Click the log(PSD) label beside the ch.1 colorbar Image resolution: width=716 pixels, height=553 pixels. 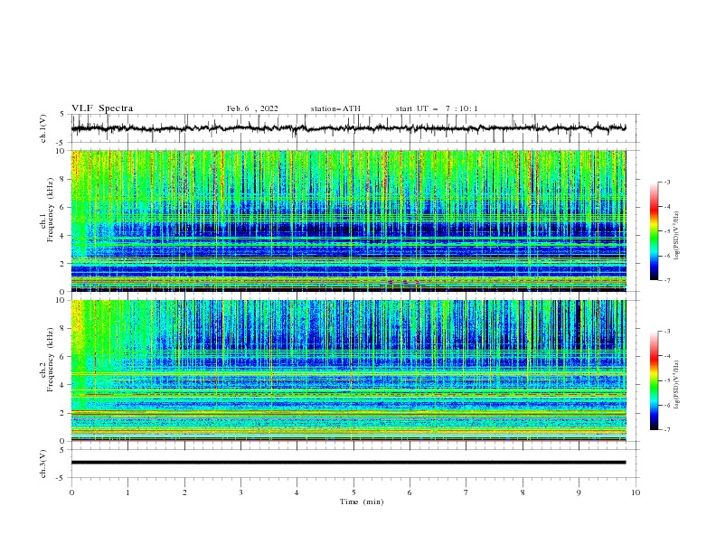point(676,236)
